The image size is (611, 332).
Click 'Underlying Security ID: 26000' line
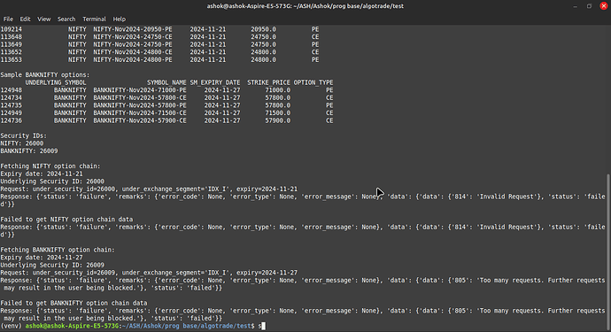pyautogui.click(x=52, y=181)
